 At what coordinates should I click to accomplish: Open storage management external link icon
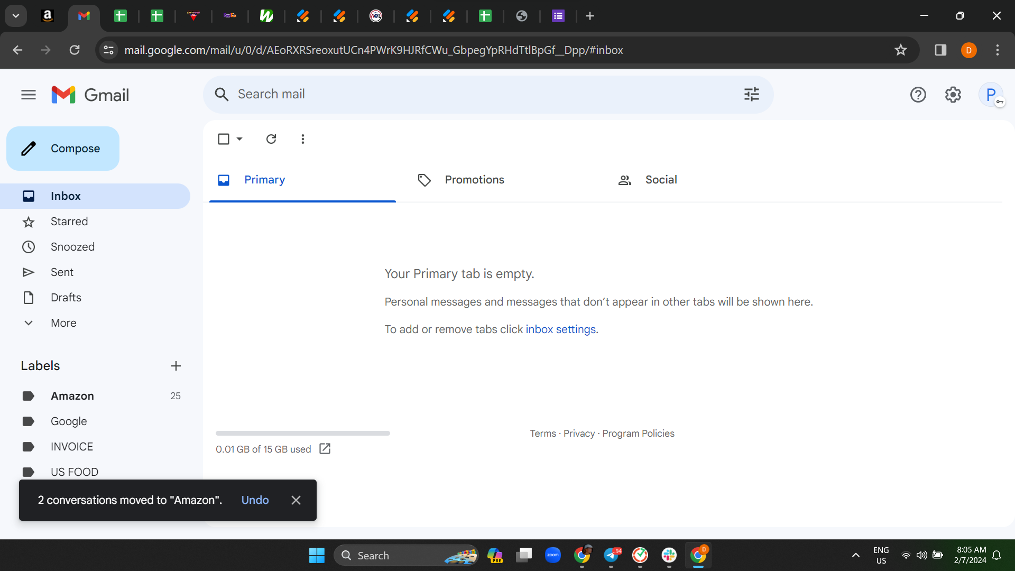click(325, 449)
